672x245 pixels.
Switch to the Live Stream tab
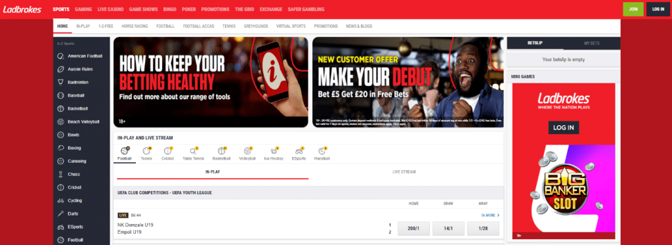point(404,171)
